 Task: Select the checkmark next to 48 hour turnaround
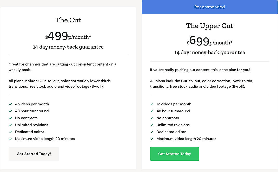10,111
